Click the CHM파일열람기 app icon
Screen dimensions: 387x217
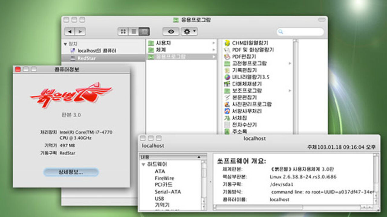(x=227, y=43)
